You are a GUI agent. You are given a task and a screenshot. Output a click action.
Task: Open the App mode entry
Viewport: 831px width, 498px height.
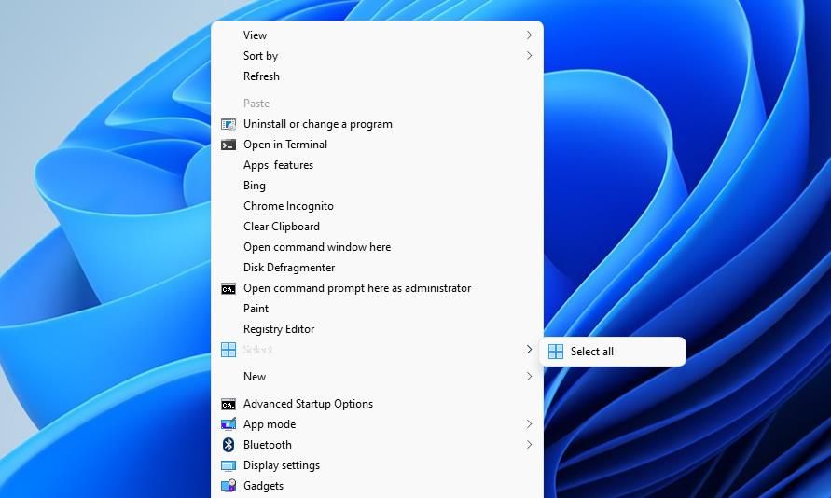tap(378, 424)
